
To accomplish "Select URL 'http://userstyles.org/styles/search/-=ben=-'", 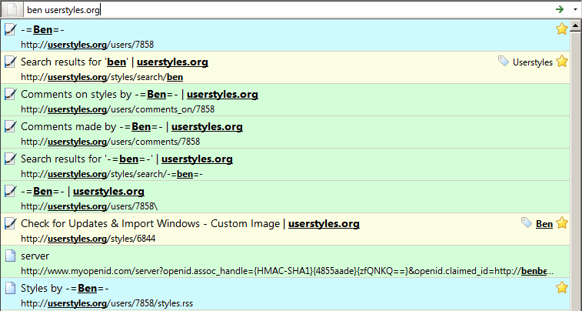I will pos(111,174).
